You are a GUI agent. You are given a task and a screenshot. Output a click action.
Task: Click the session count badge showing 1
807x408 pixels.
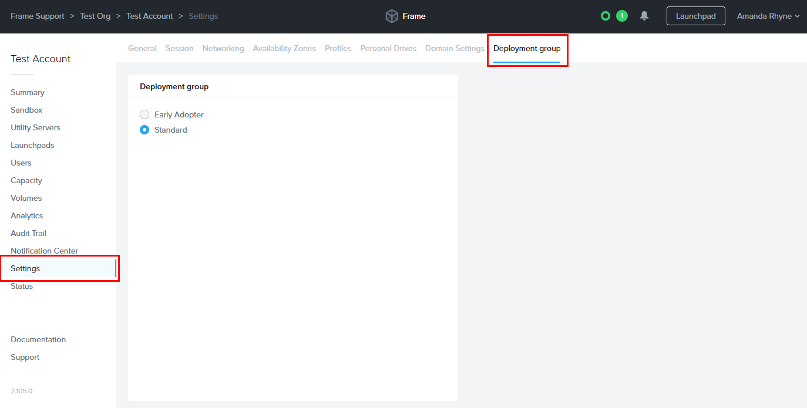pyautogui.click(x=622, y=16)
